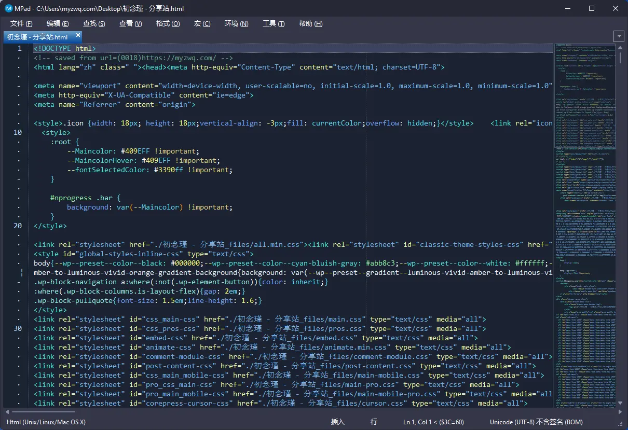
Task: Open the 宏(C) macro menu
Action: pos(202,24)
